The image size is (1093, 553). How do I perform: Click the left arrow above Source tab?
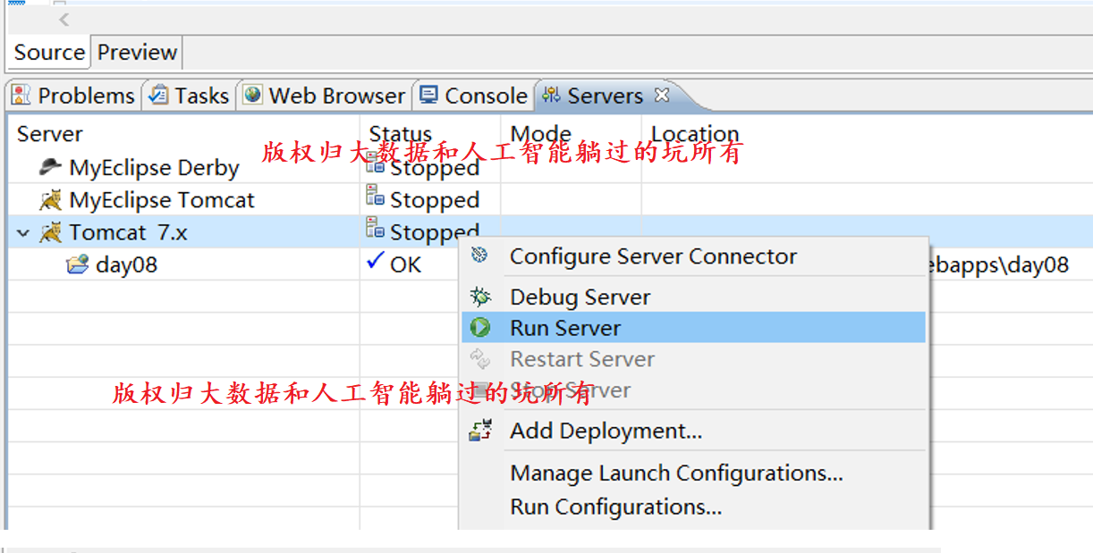pos(64,20)
